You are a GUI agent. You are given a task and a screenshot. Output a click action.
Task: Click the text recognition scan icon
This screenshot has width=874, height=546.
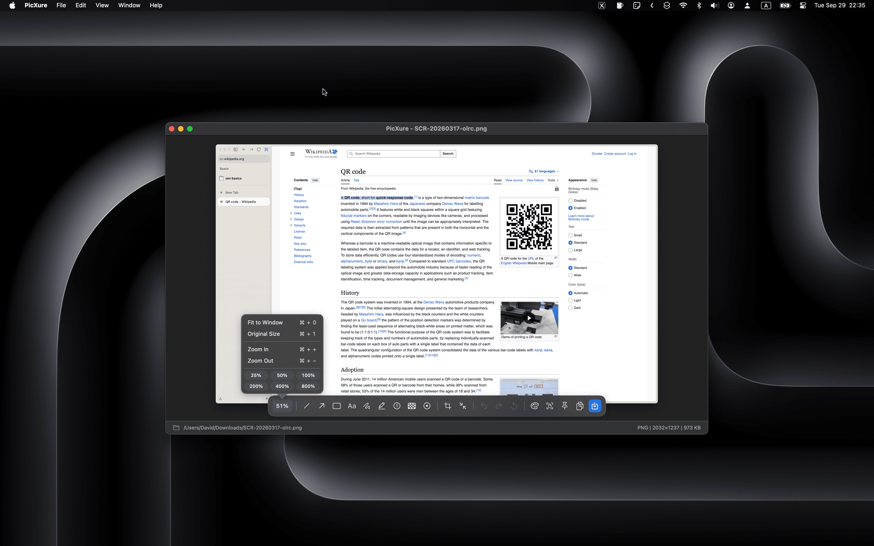550,406
